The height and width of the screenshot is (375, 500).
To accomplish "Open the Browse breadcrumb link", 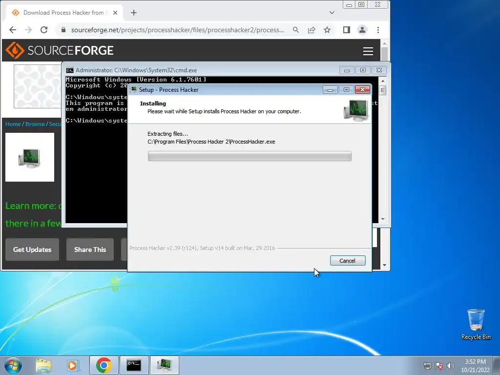I will (35, 124).
